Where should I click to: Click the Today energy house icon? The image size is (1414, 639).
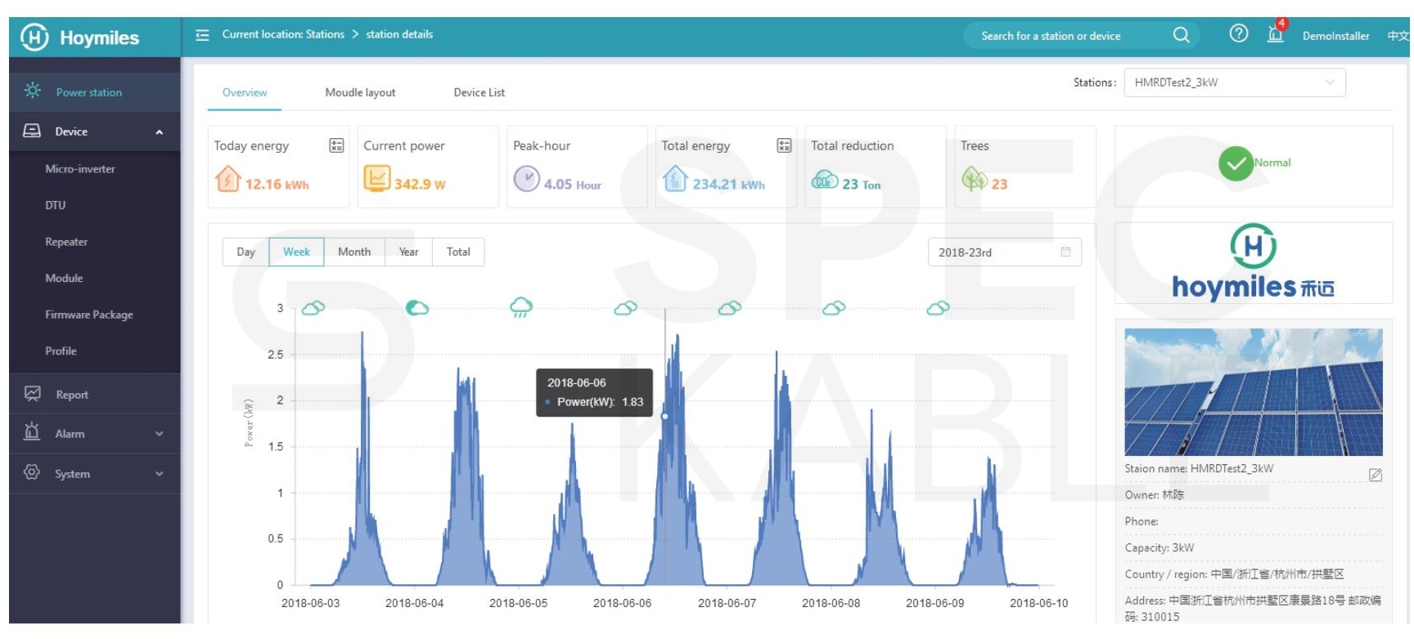[x=227, y=179]
